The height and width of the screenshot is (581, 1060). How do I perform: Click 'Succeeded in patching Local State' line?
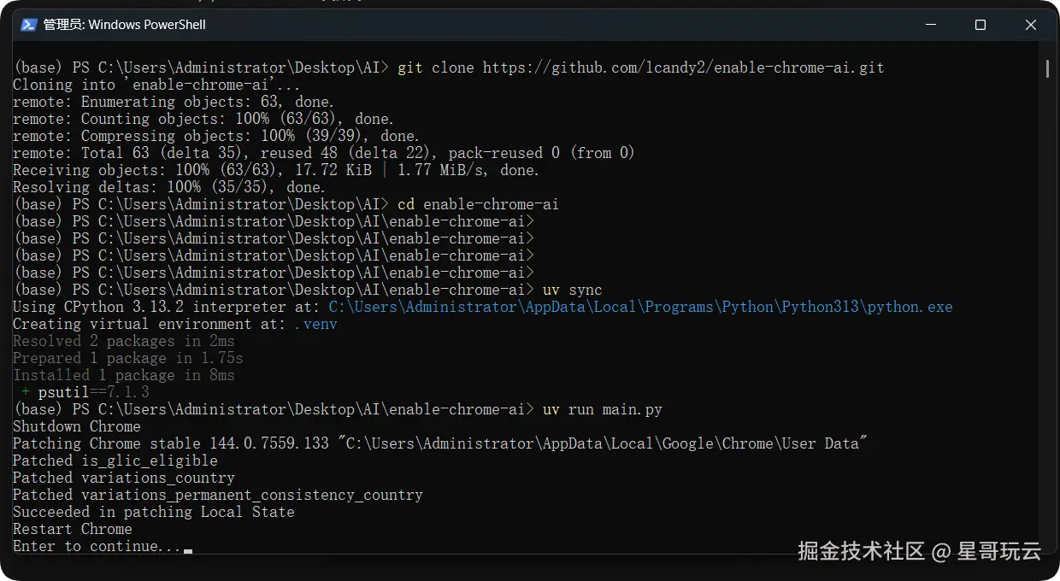[153, 512]
